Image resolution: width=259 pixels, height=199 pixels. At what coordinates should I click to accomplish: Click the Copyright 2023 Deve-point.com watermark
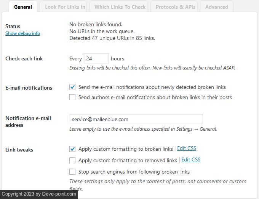tap(39, 194)
